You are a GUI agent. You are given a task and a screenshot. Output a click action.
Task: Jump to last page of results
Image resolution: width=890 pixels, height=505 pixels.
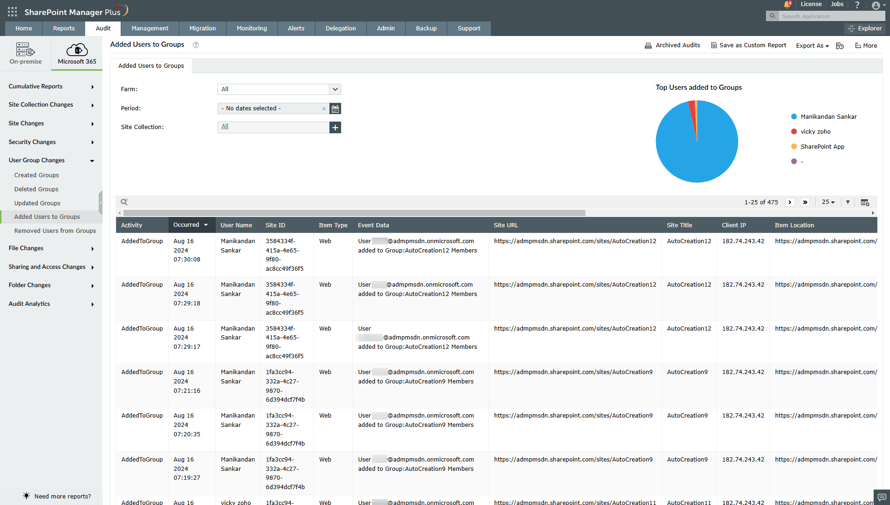805,202
